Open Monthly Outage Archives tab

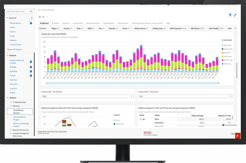147,23
